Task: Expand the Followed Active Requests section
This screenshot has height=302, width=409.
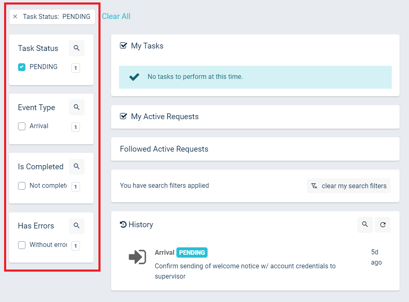Action: (164, 149)
